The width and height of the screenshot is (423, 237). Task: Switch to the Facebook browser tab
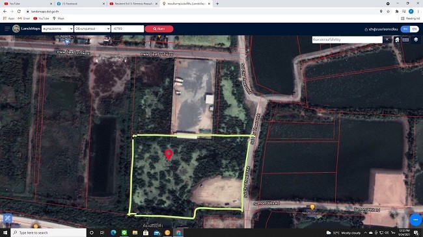point(81,4)
